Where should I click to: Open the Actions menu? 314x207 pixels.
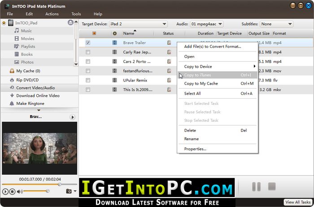coord(52,14)
